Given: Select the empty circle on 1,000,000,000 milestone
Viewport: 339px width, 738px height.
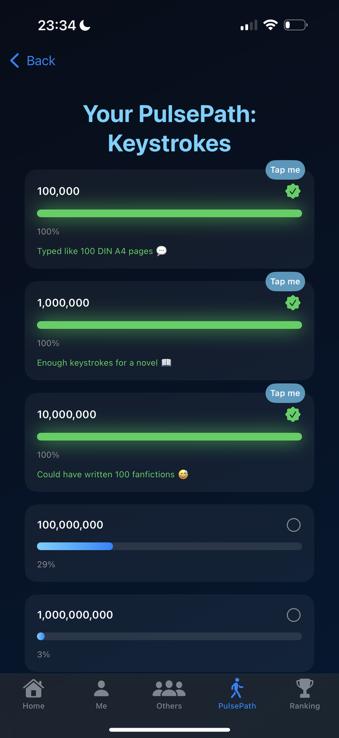Looking at the screenshot, I should click(x=294, y=615).
